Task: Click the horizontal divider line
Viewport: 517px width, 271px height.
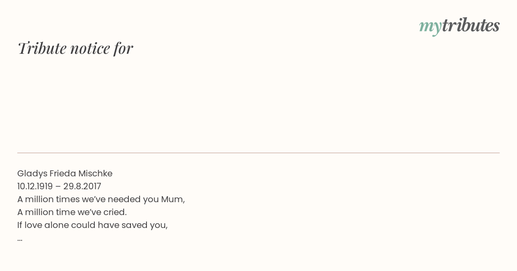Action: click(x=258, y=153)
